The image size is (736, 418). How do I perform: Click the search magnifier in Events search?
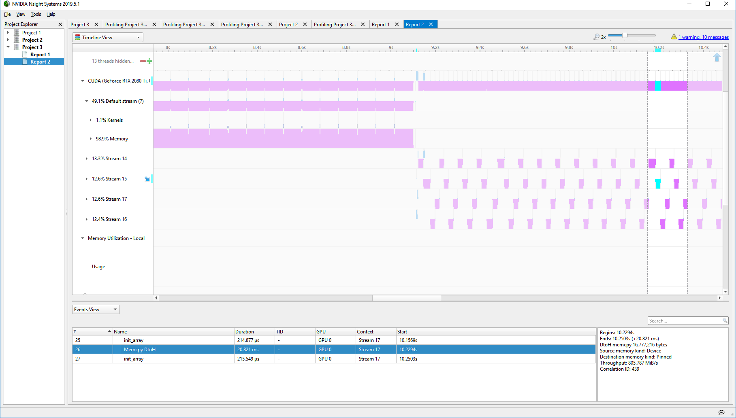[x=725, y=321]
